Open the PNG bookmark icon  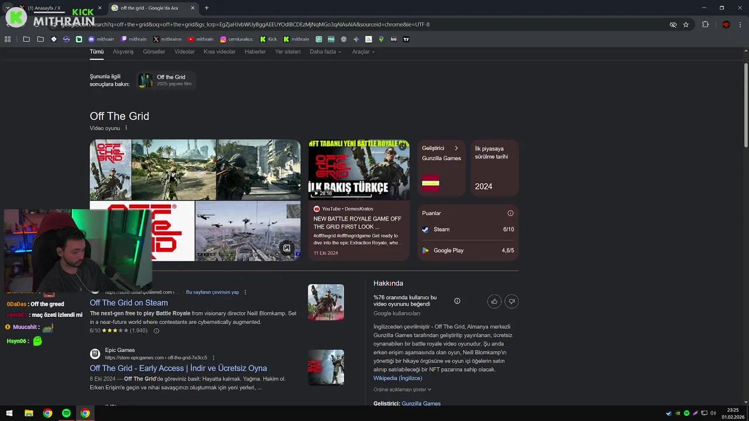tap(331, 39)
